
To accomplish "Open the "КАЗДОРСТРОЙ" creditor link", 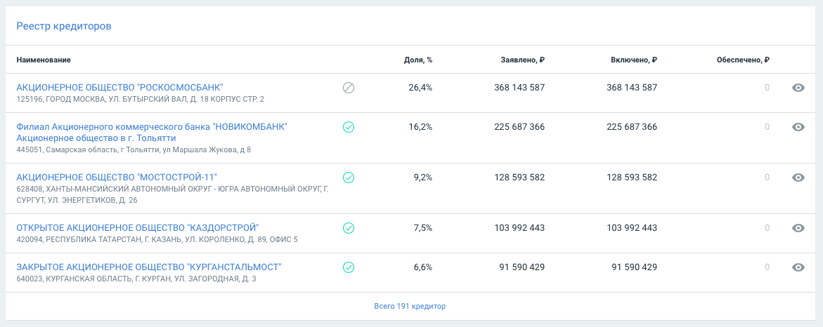I will [x=137, y=228].
